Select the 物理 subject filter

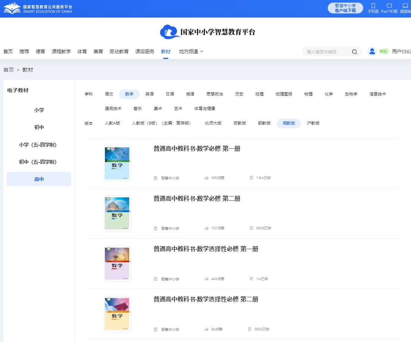click(x=308, y=94)
